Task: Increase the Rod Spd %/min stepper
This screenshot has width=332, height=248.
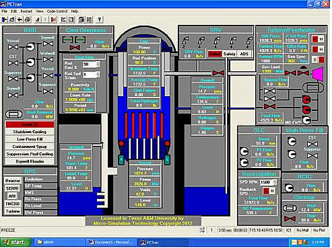Action: [x=98, y=73]
